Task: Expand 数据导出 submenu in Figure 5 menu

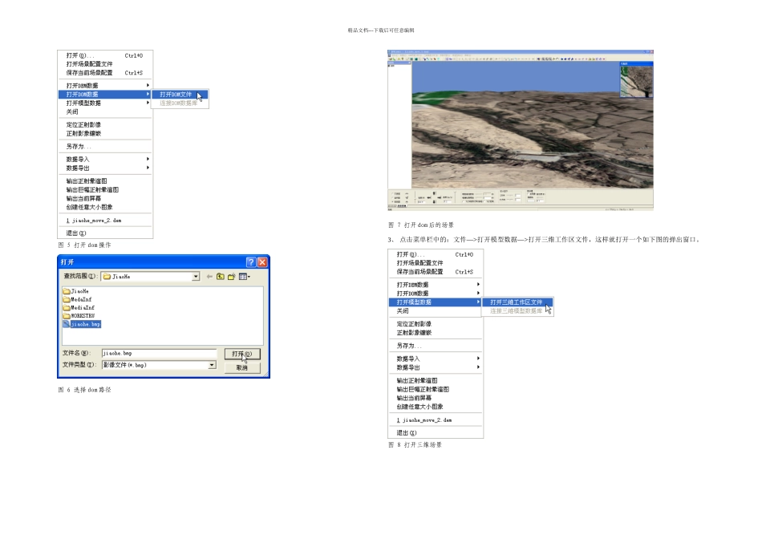Action: [104, 168]
